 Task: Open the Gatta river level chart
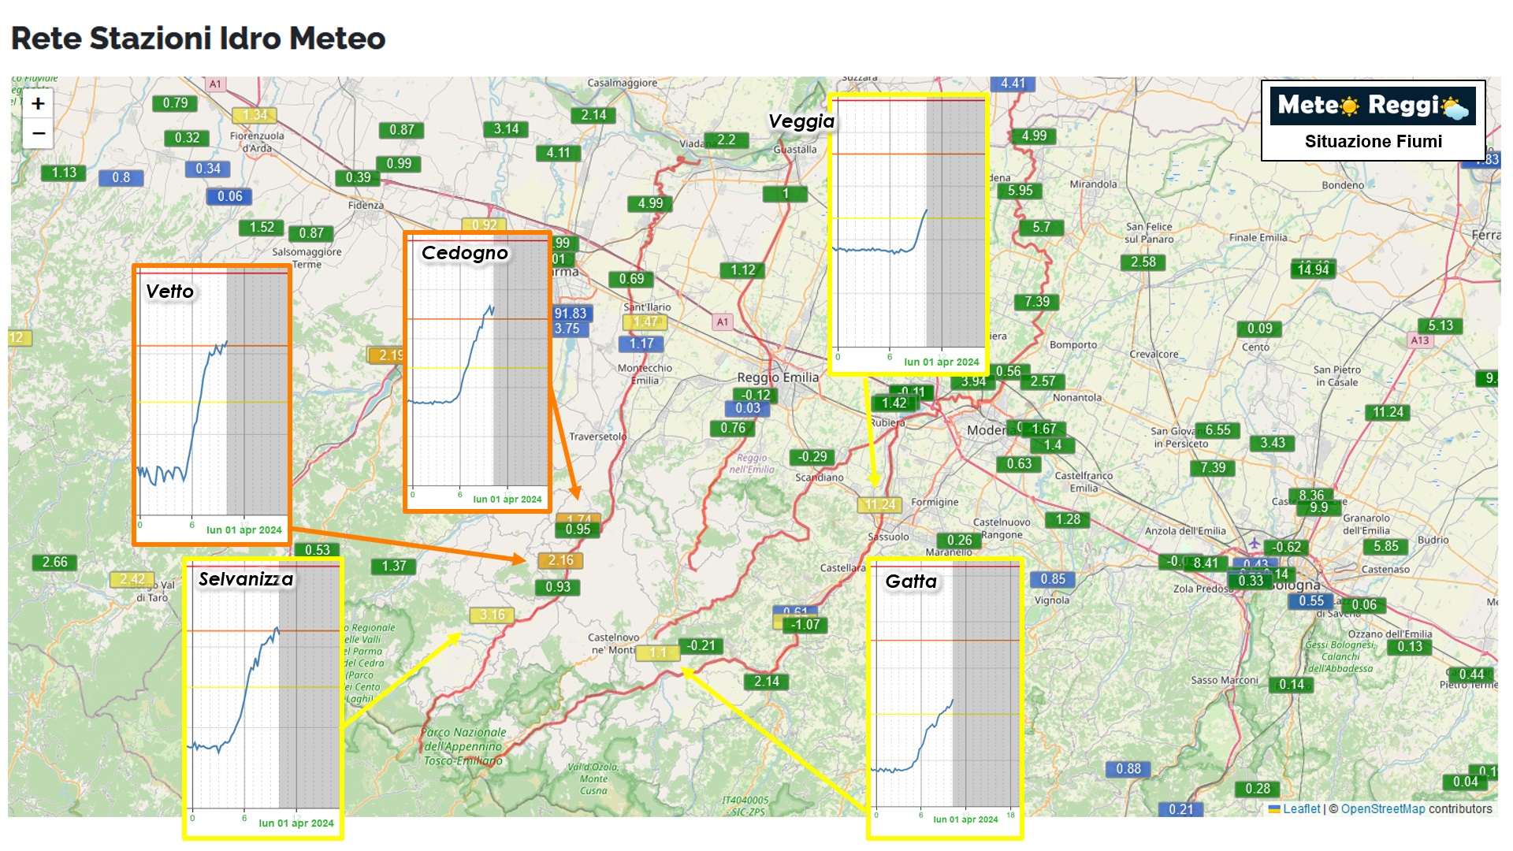click(x=944, y=698)
